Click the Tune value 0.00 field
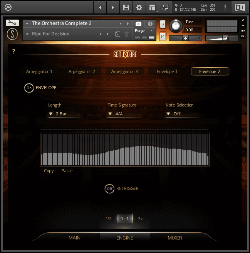 192,30
